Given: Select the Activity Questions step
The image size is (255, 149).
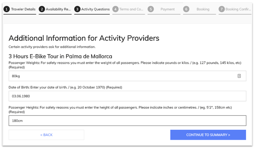Looking at the screenshot, I should coord(95,9).
